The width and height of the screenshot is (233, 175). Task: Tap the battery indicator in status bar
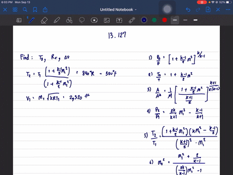point(229,2)
